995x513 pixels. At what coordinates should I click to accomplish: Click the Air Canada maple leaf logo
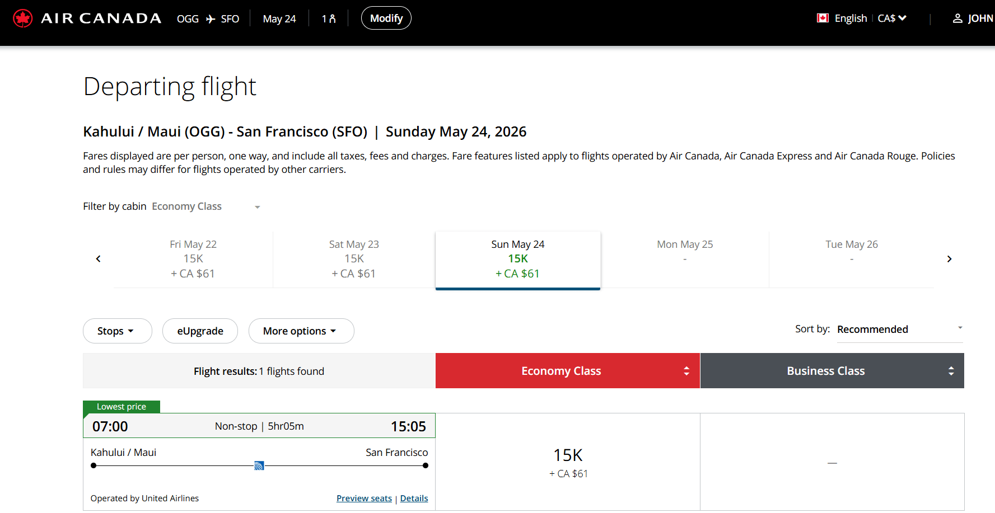click(x=23, y=18)
